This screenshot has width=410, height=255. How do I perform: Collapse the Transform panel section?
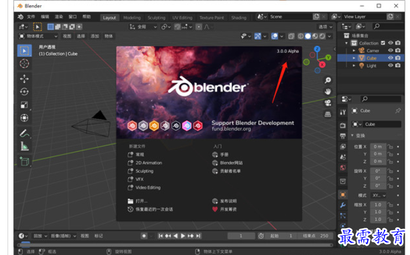tap(352, 135)
